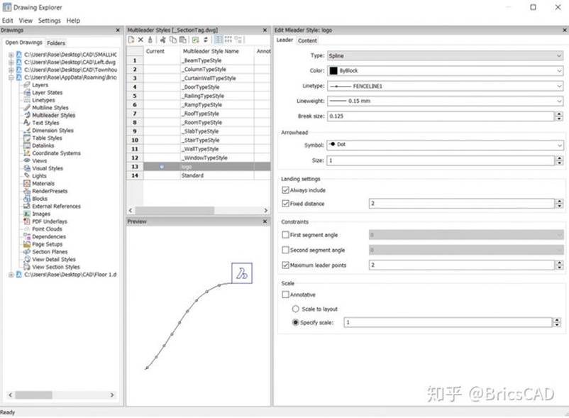Open Text Styles in the tree
Viewport: 569px width, 418px height.
coord(45,123)
